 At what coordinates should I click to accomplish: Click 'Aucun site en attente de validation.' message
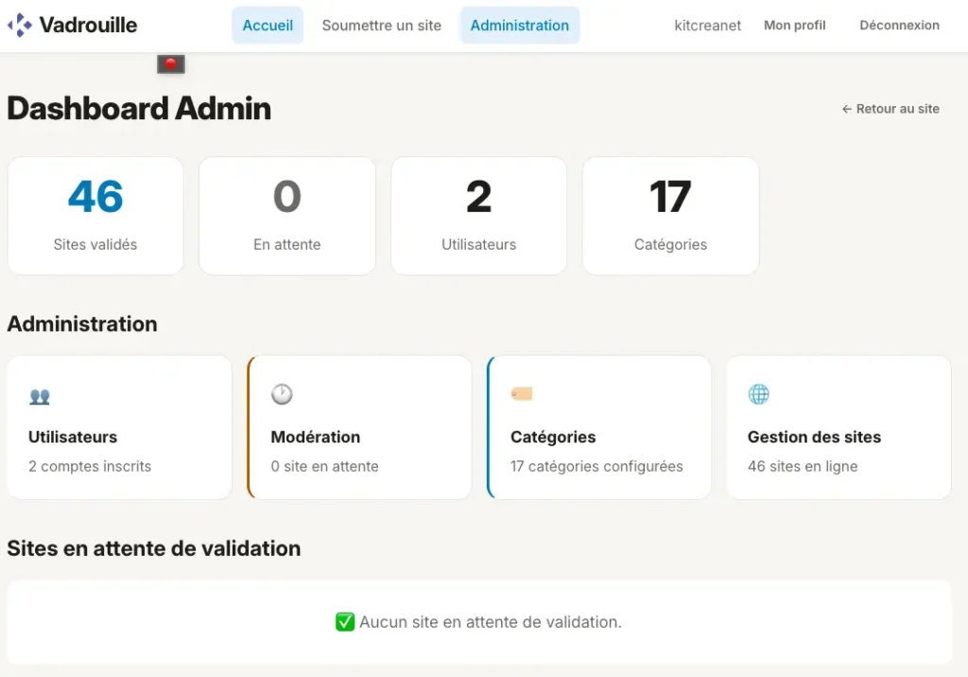click(x=491, y=622)
